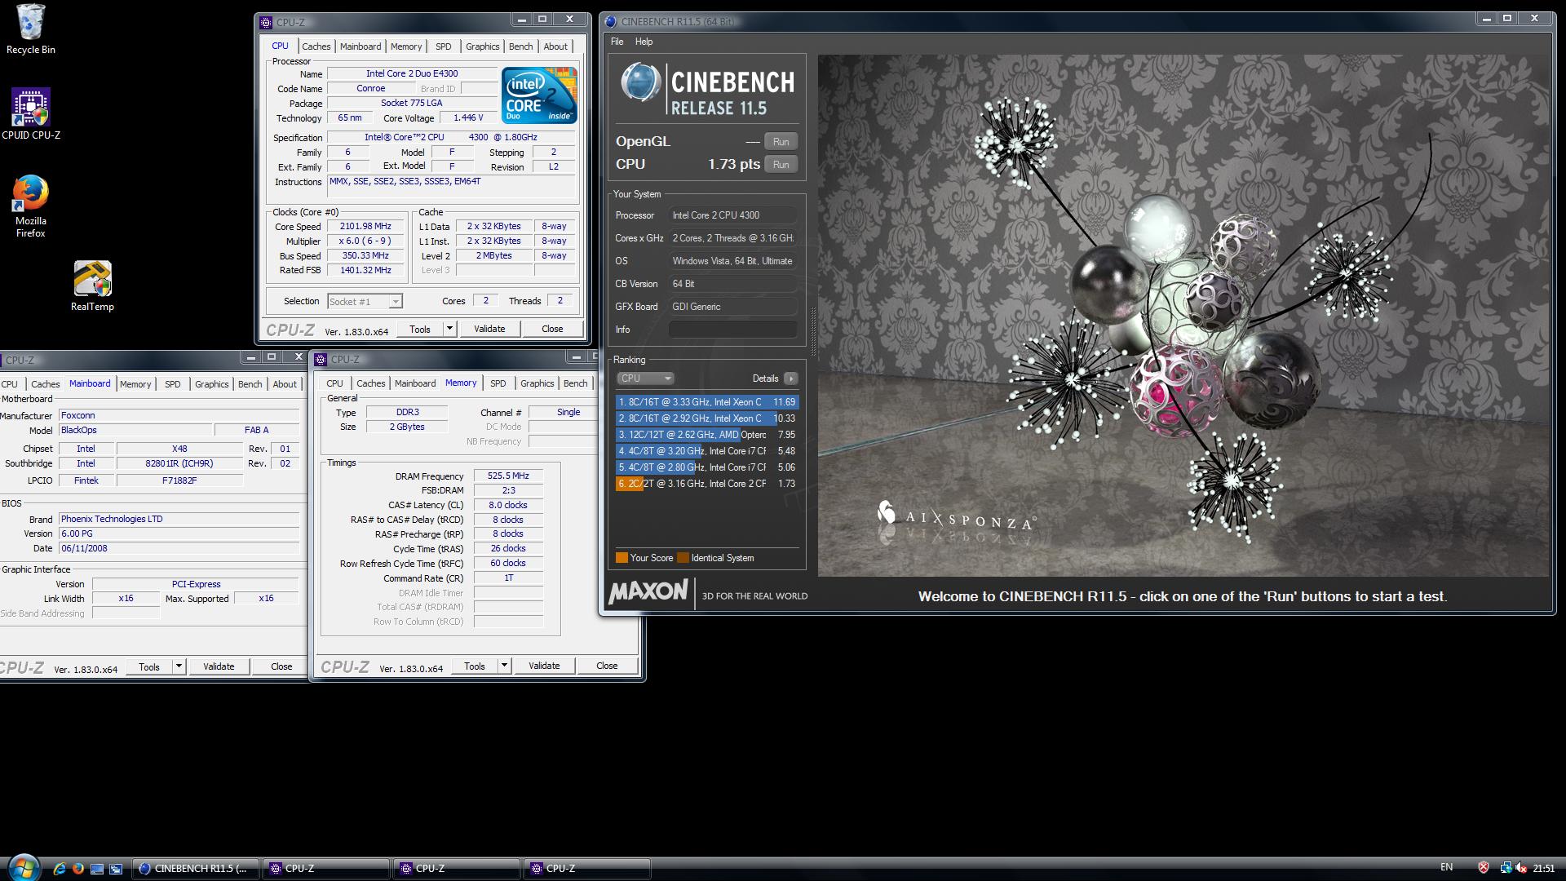This screenshot has width=1566, height=881.
Task: Open the File menu in Cinebench
Action: tap(617, 42)
